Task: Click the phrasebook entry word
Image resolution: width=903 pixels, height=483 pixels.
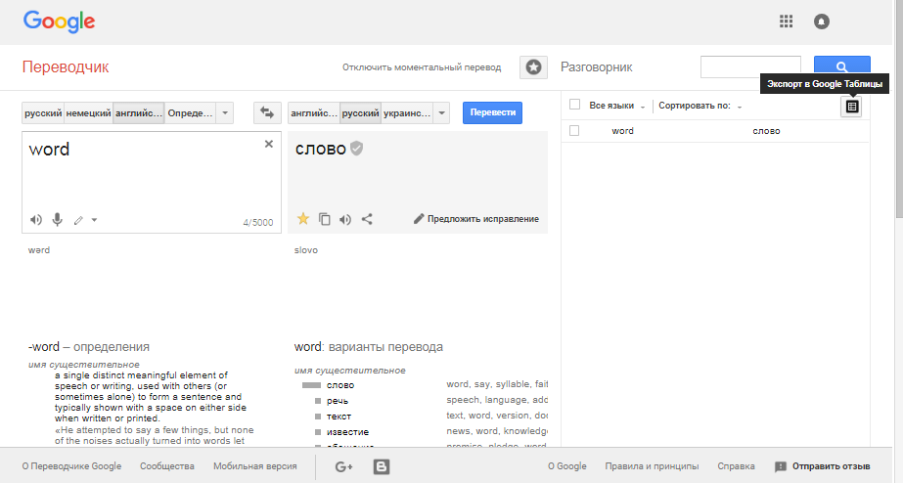Action: click(622, 131)
